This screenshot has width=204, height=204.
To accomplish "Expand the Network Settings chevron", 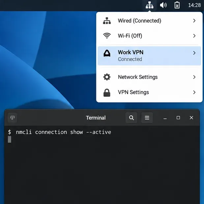I will point(194,77).
